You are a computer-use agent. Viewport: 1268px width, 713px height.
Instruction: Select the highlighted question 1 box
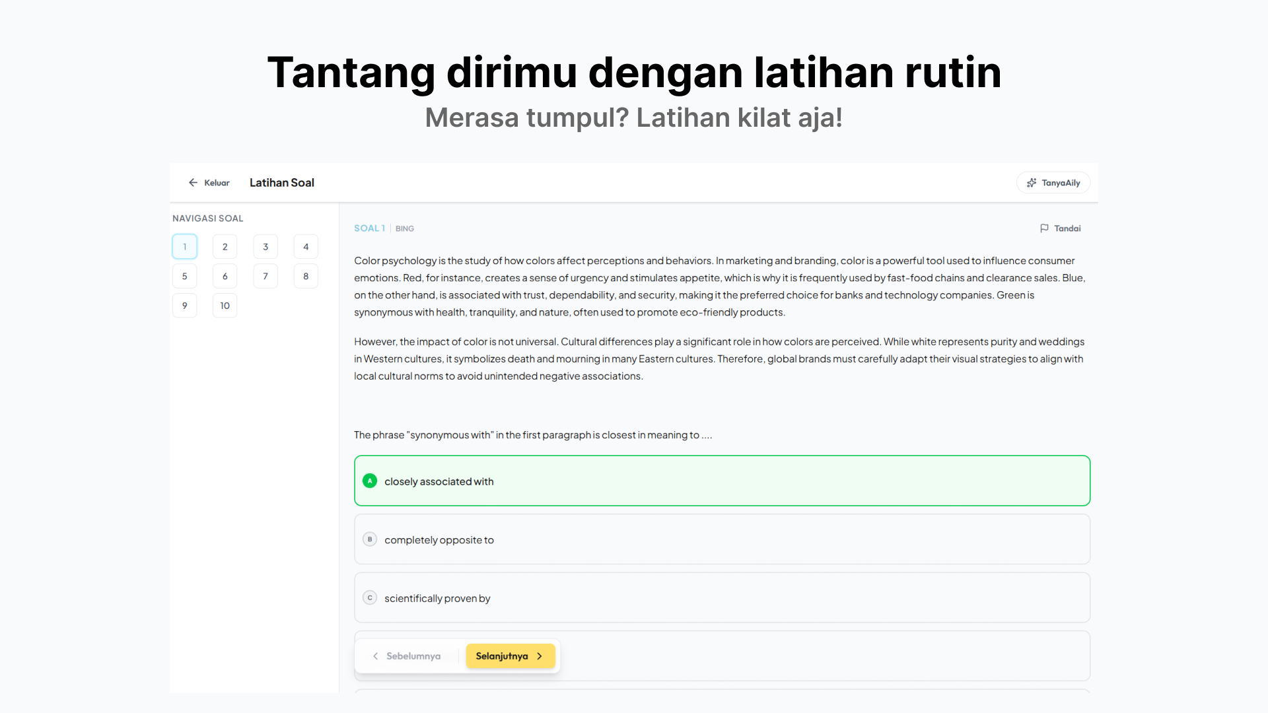184,247
